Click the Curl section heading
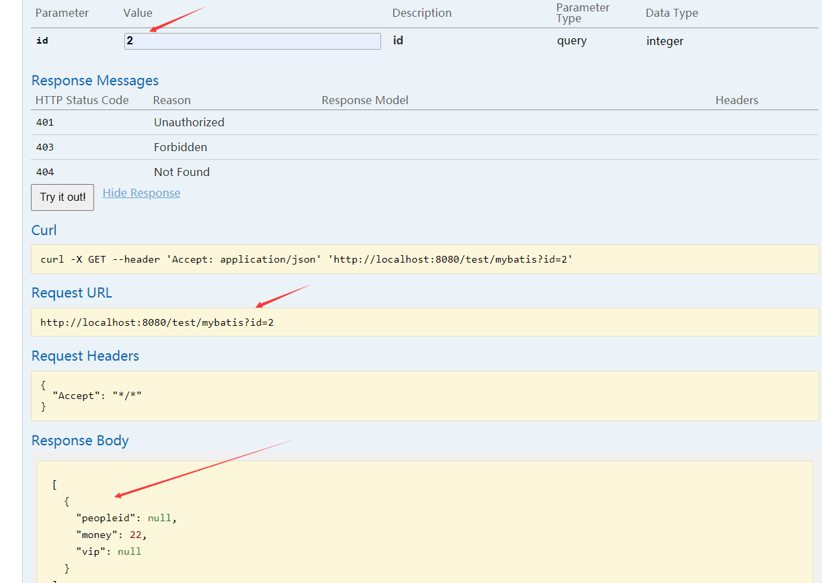 point(44,230)
